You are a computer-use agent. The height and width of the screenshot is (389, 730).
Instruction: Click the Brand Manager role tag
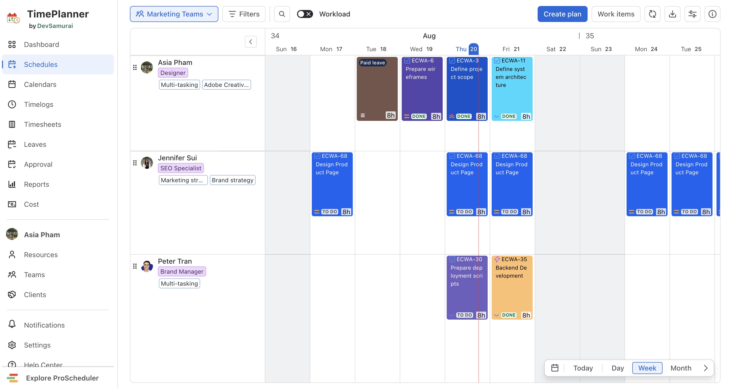click(x=182, y=271)
